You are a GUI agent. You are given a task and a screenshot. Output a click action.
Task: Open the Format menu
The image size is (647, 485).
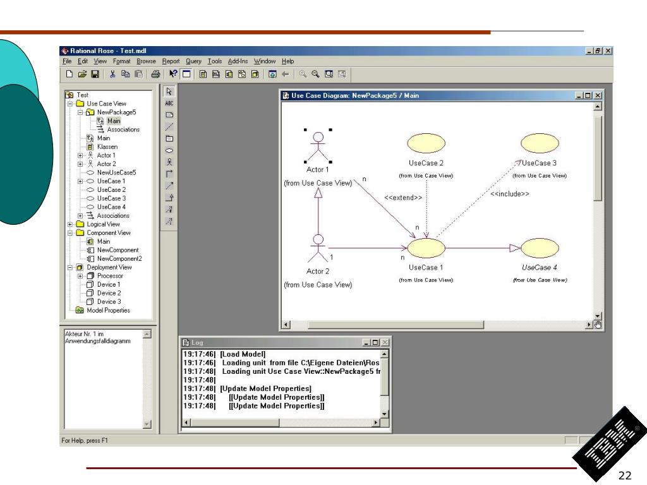pyautogui.click(x=121, y=61)
